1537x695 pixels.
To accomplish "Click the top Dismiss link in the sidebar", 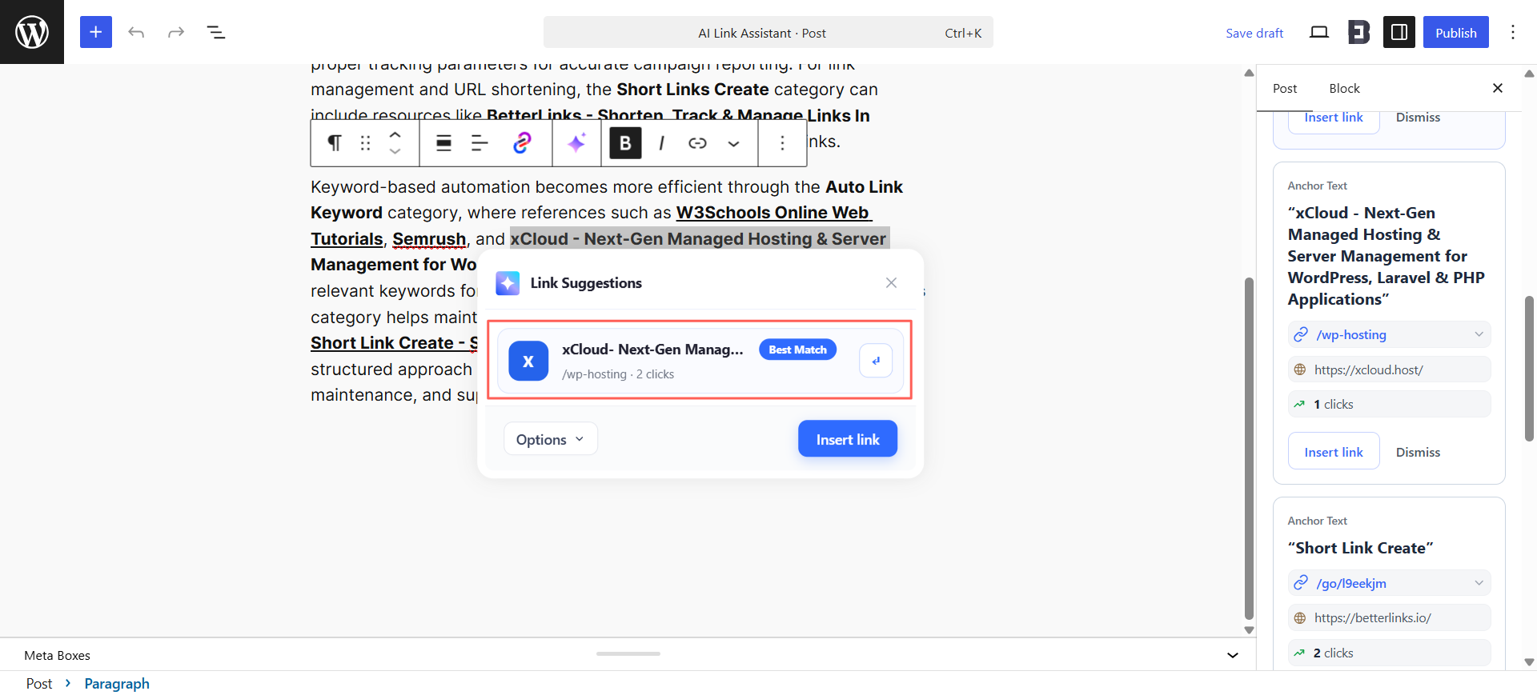I will point(1418,118).
